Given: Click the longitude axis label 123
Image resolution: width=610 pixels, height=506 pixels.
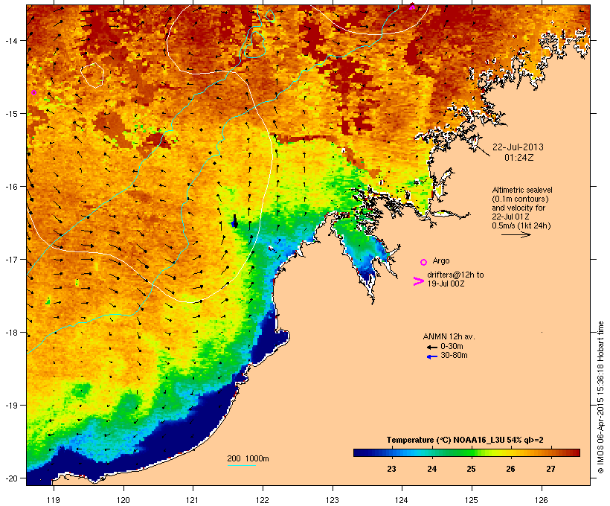Looking at the screenshot, I should point(333,500).
